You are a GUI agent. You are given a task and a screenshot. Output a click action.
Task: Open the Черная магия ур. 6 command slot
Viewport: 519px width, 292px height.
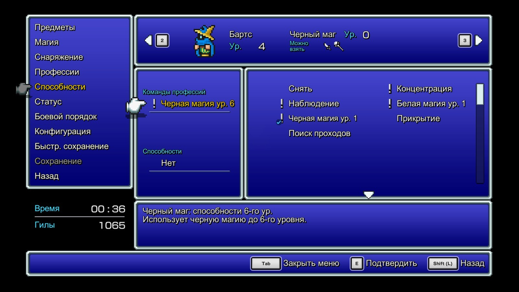point(197,104)
